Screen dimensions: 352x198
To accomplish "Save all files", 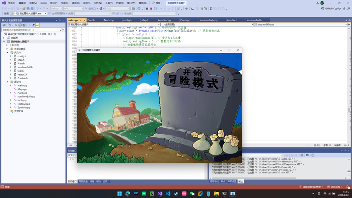I will click(x=32, y=8).
